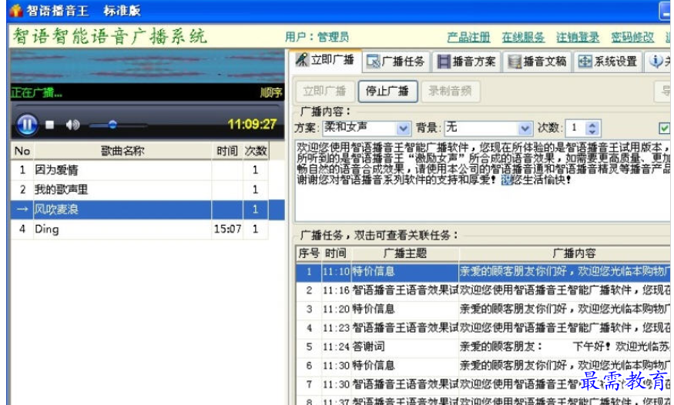The image size is (674, 405).
Task: Switch to the 播音方案 tab
Action: pyautogui.click(x=466, y=62)
